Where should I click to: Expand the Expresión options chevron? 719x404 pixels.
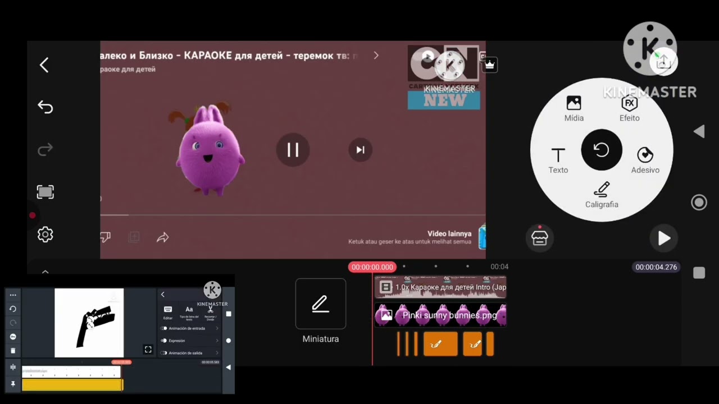(217, 341)
